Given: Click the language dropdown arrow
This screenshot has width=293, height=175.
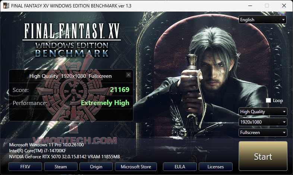Looking at the screenshot, I should 283,20.
